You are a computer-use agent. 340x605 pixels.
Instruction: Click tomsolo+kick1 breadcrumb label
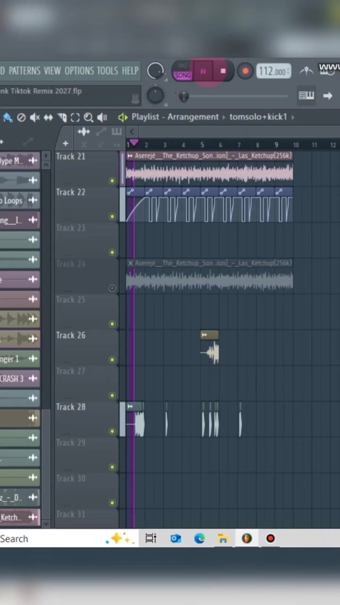coord(258,117)
